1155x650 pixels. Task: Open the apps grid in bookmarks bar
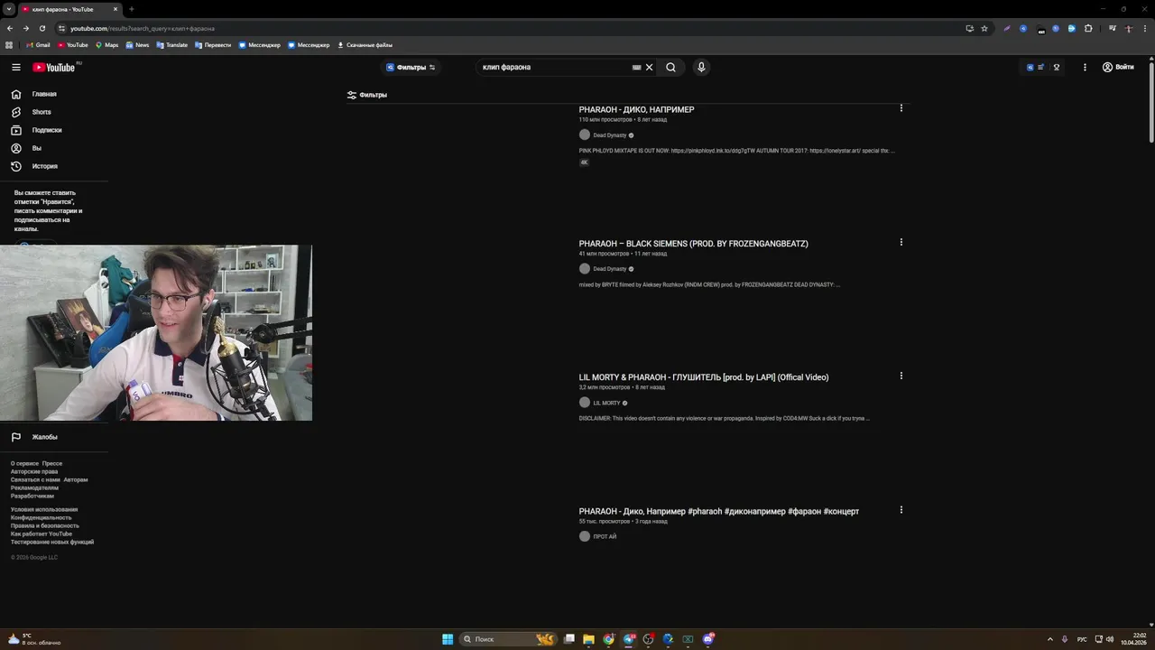click(x=9, y=44)
